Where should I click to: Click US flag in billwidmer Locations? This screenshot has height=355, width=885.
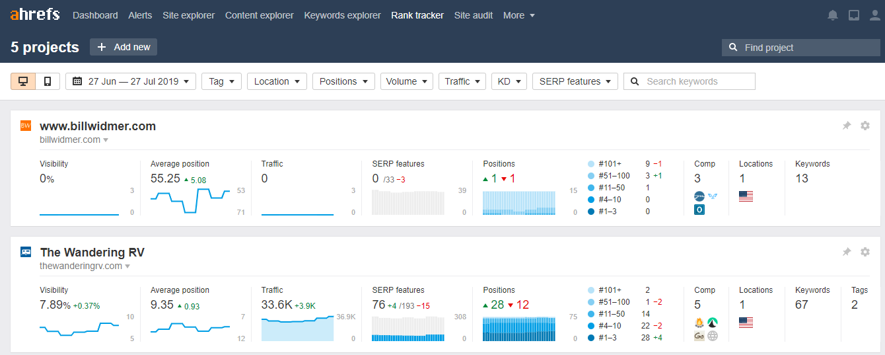coord(746,196)
